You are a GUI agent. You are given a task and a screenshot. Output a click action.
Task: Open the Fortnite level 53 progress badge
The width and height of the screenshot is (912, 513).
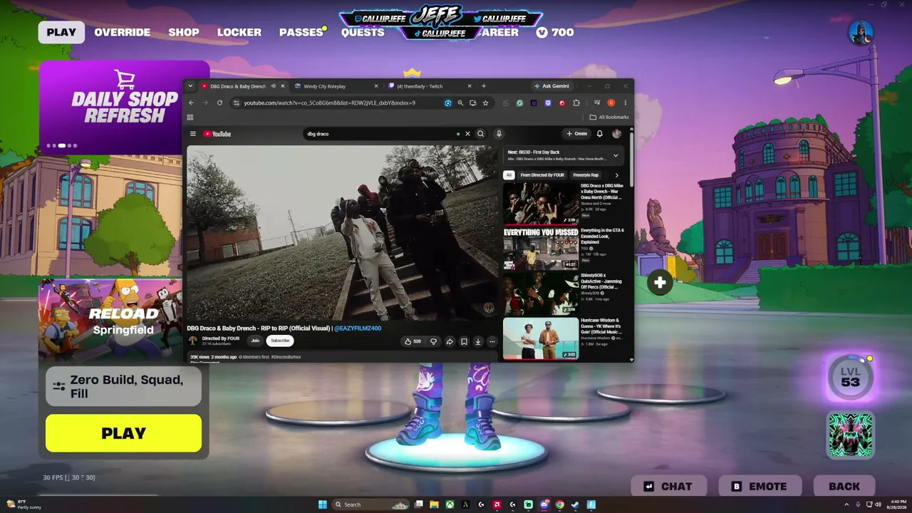(850, 377)
